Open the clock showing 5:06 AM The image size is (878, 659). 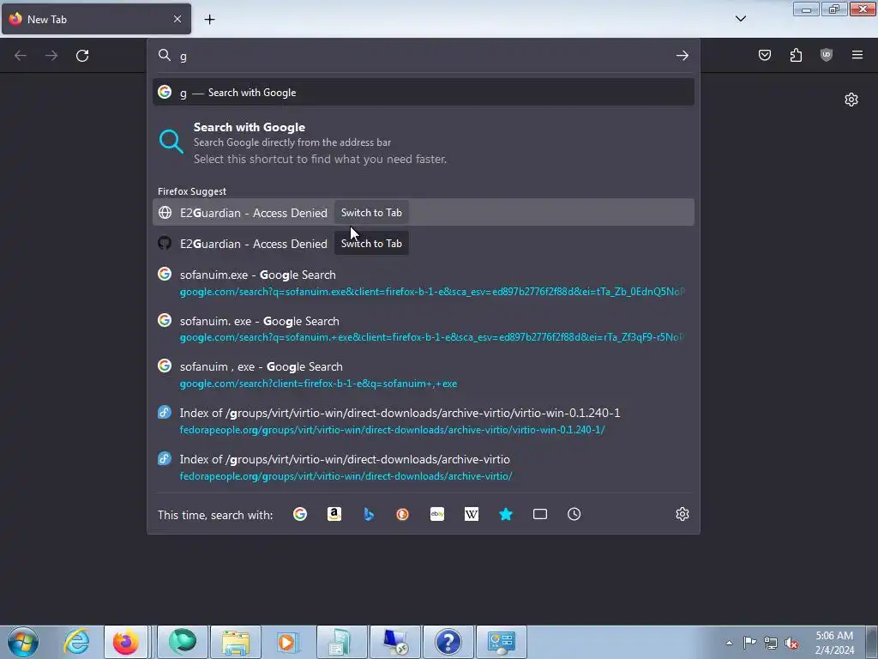[x=834, y=642]
